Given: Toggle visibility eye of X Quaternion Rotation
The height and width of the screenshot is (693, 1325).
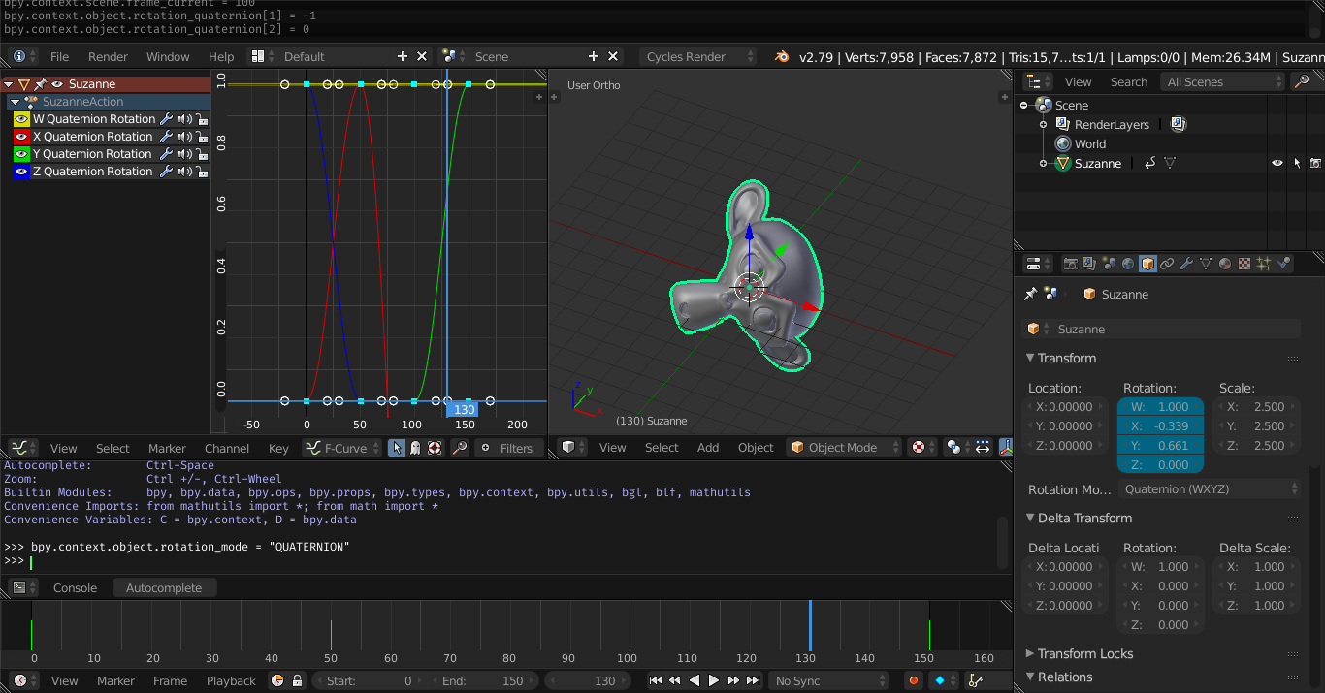Looking at the screenshot, I should [x=21, y=137].
